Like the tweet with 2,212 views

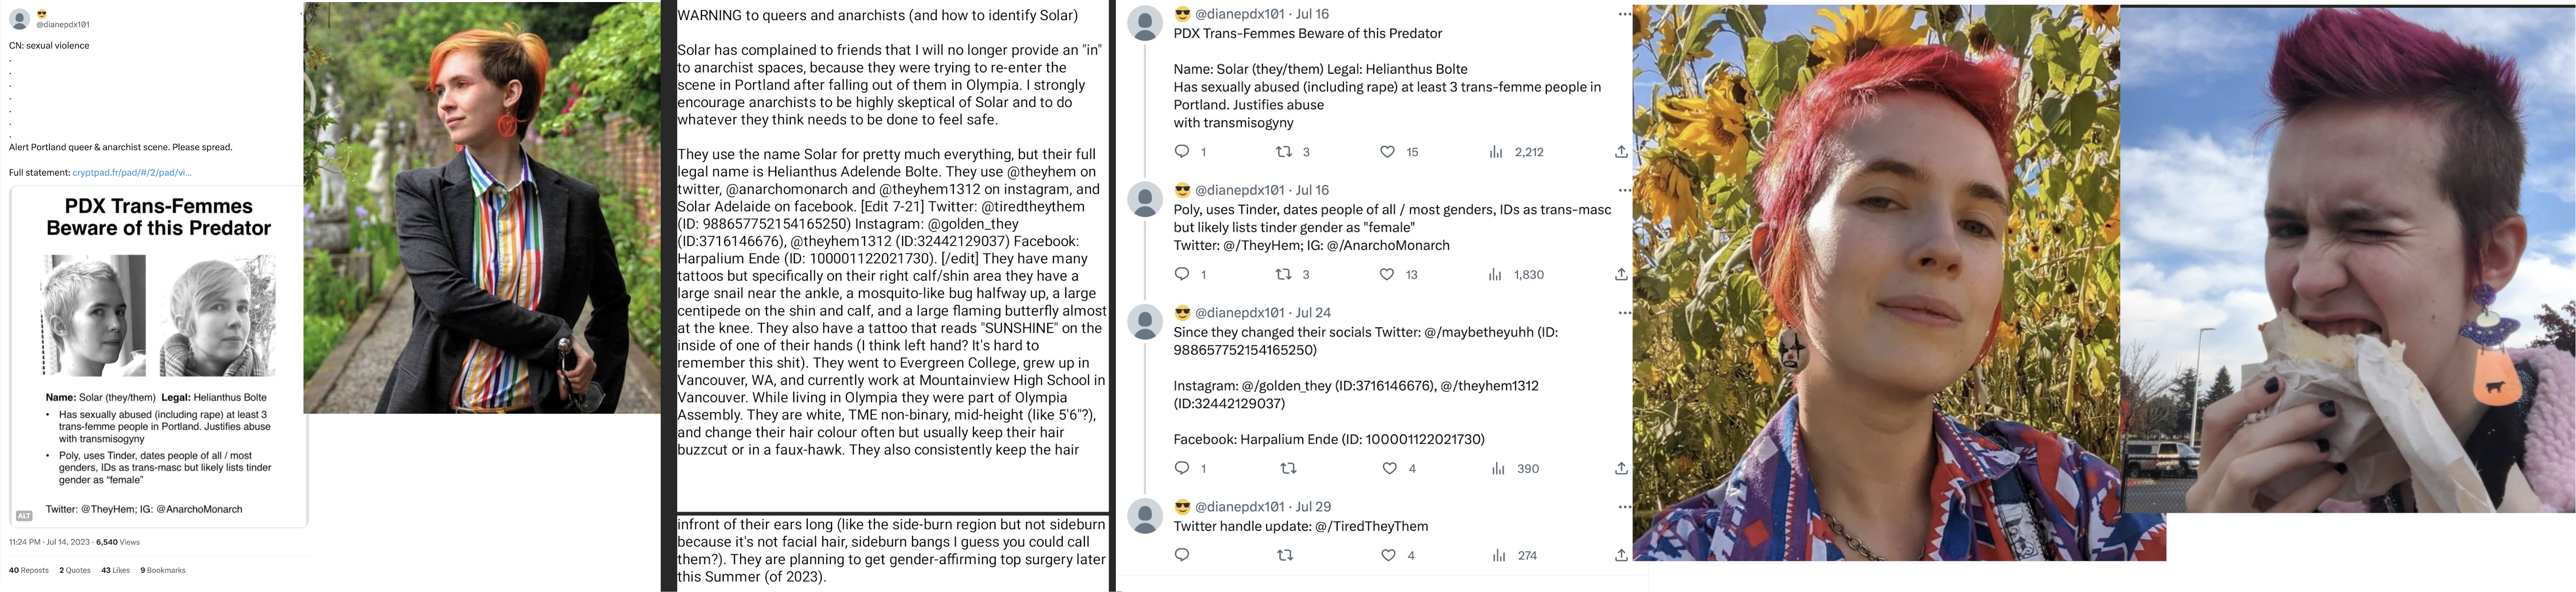tap(1387, 152)
